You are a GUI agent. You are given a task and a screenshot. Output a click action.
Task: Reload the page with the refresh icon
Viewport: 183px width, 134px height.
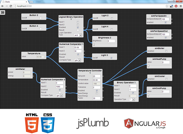tap(11, 6)
